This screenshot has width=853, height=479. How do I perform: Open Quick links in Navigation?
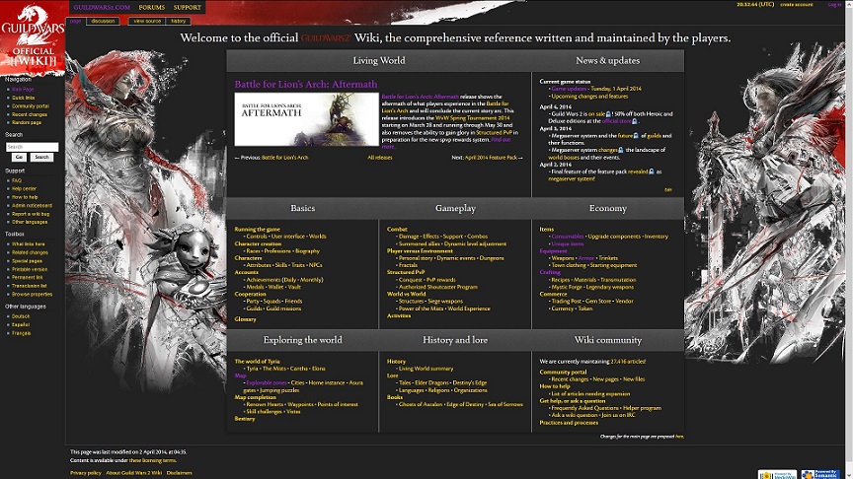coord(24,98)
